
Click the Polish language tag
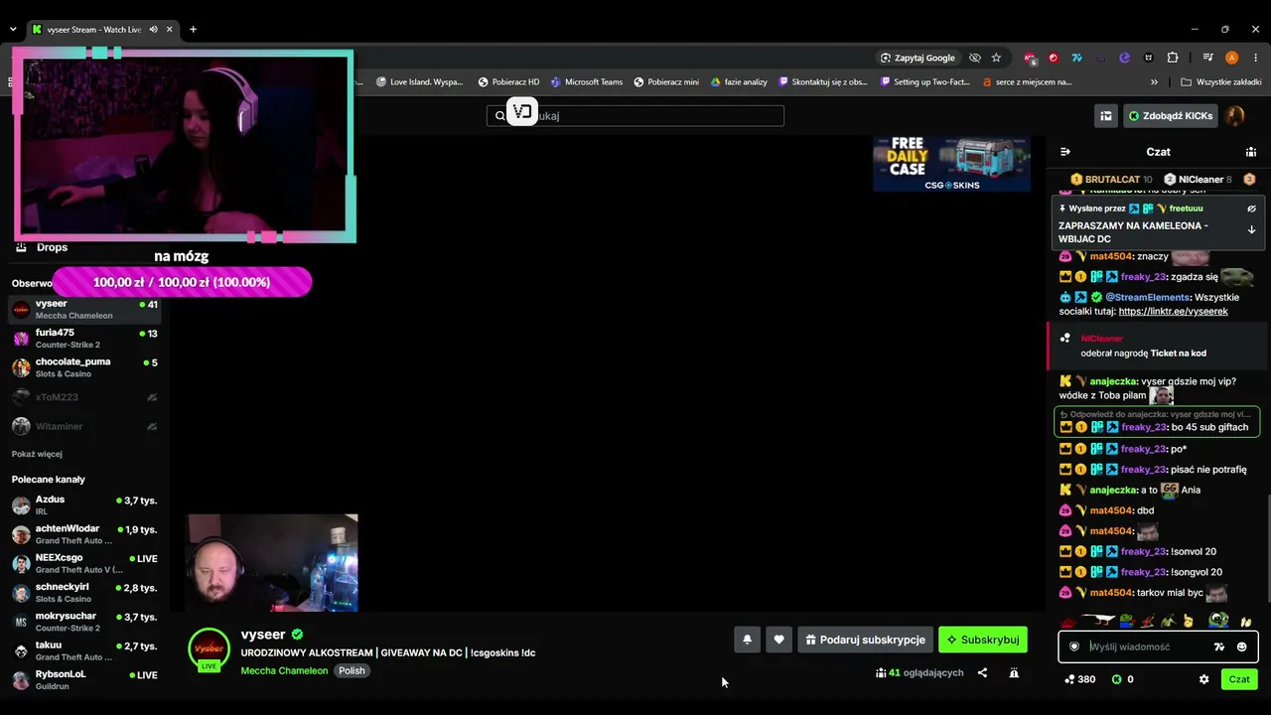point(352,670)
